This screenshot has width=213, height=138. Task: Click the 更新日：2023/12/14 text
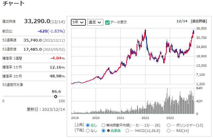click(46, 109)
